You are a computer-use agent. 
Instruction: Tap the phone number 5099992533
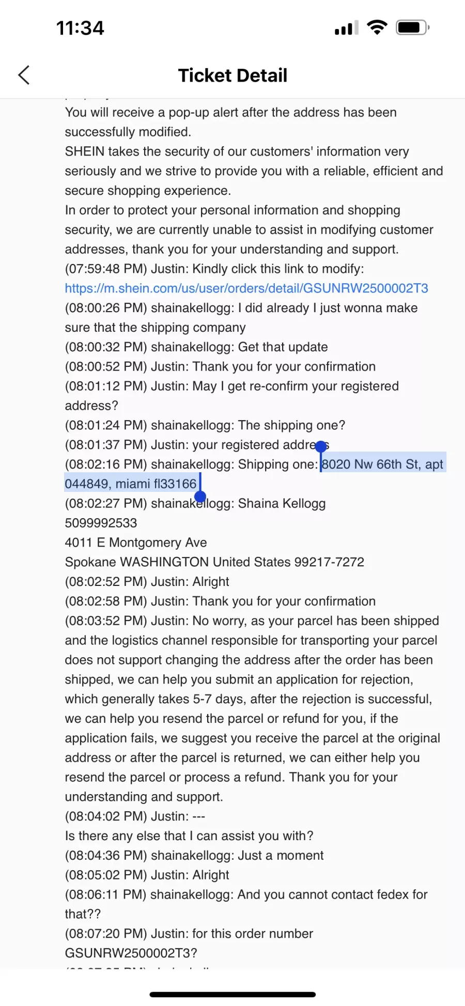101,523
